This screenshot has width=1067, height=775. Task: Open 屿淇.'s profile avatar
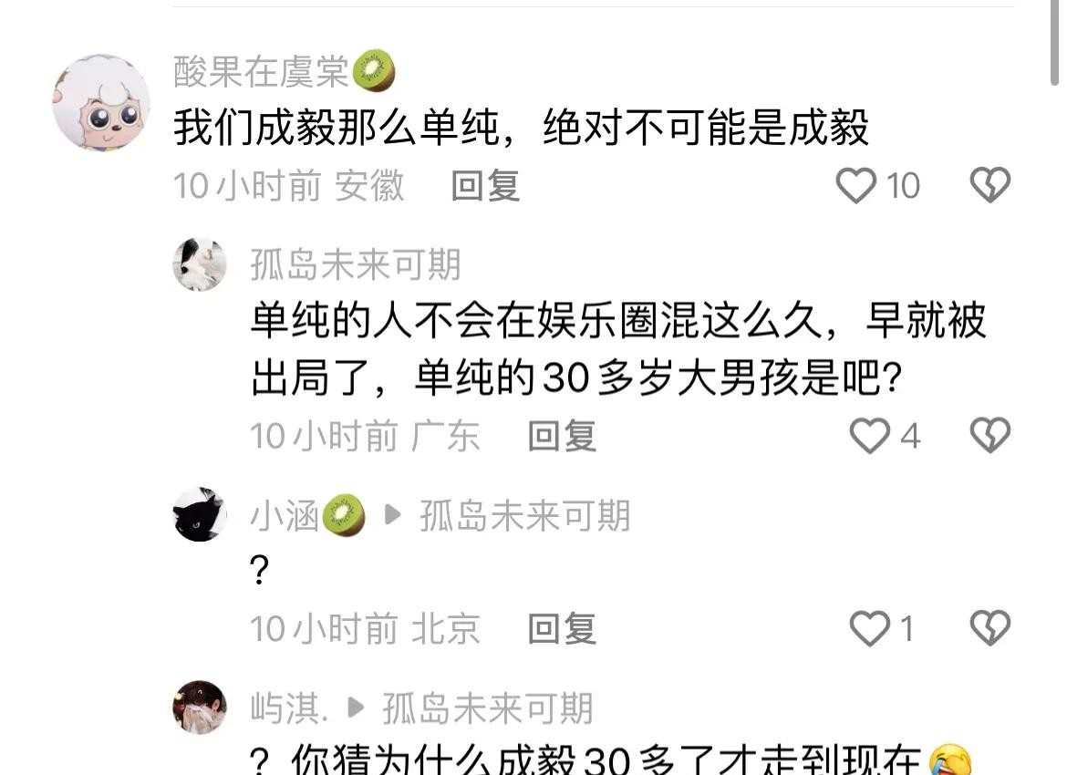pyautogui.click(x=200, y=707)
